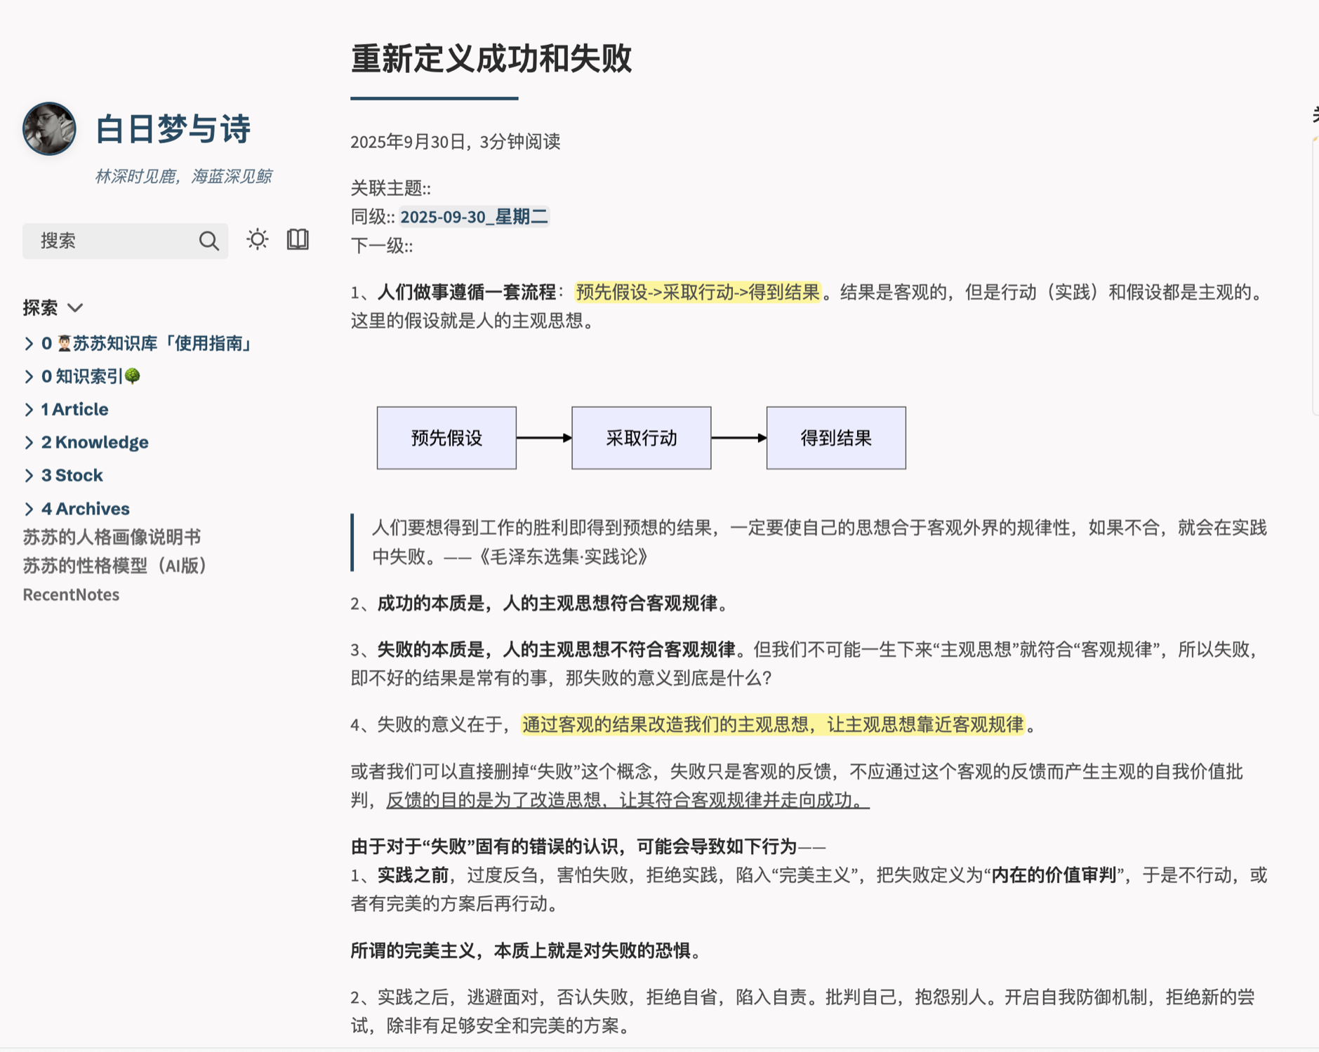The width and height of the screenshot is (1319, 1052).
Task: Open 苏苏的人格画像说明书 note
Action: click(x=112, y=537)
